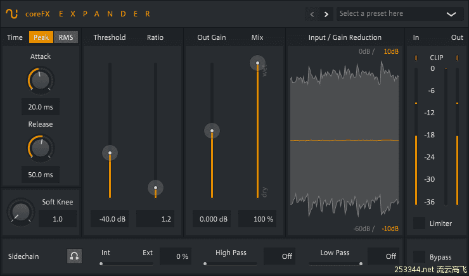Click the Soft Knee value field 1.0
The width and height of the screenshot is (469, 276).
pyautogui.click(x=58, y=219)
